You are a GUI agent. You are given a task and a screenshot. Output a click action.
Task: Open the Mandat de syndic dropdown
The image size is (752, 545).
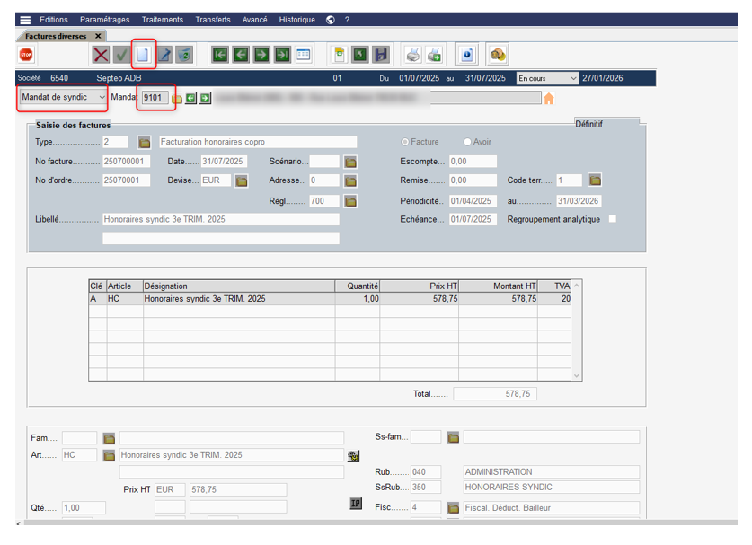[63, 97]
